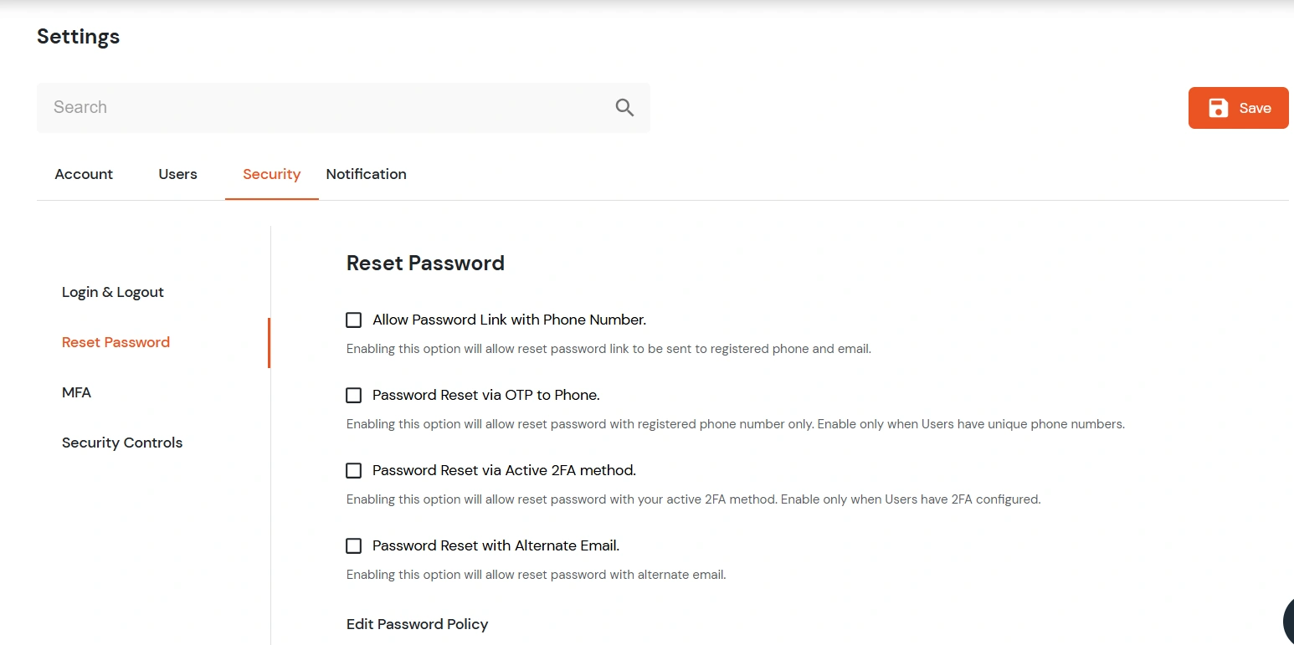Viewport: 1294px width, 645px height.
Task: Click inside the Search input field
Action: coord(251,107)
